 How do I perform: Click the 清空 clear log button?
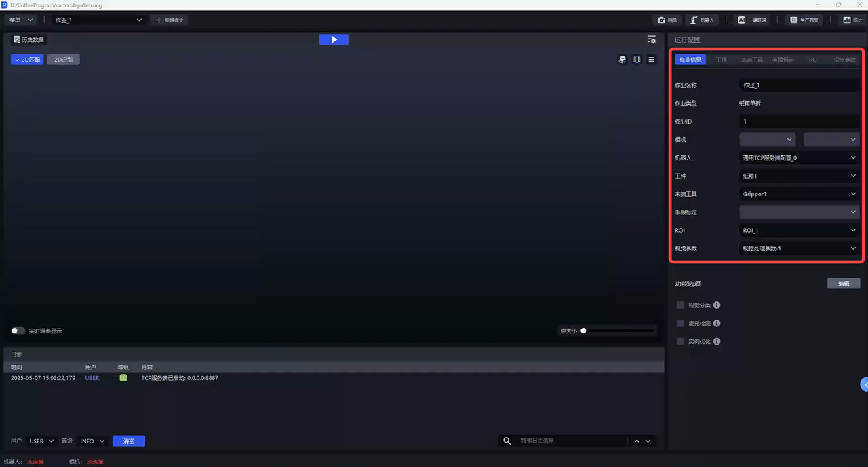(x=128, y=441)
